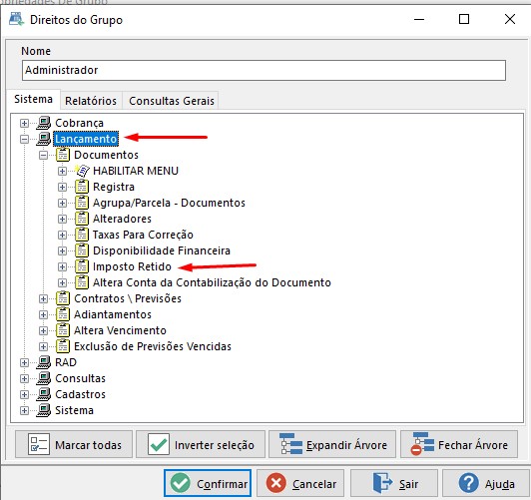
Task: Click the computer icon beside Cobrança
Action: pyautogui.click(x=44, y=123)
